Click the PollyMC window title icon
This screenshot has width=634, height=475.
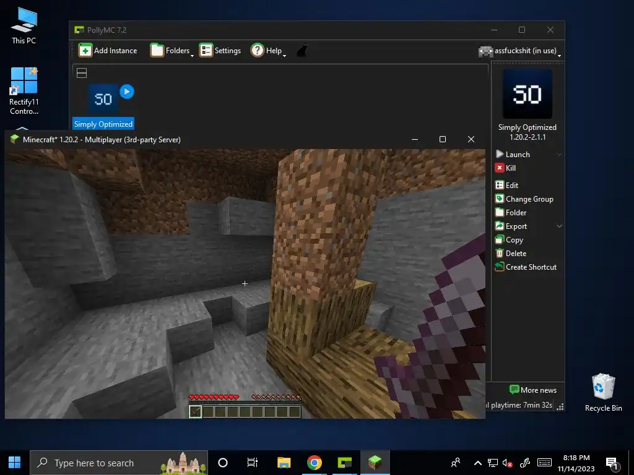pos(79,30)
